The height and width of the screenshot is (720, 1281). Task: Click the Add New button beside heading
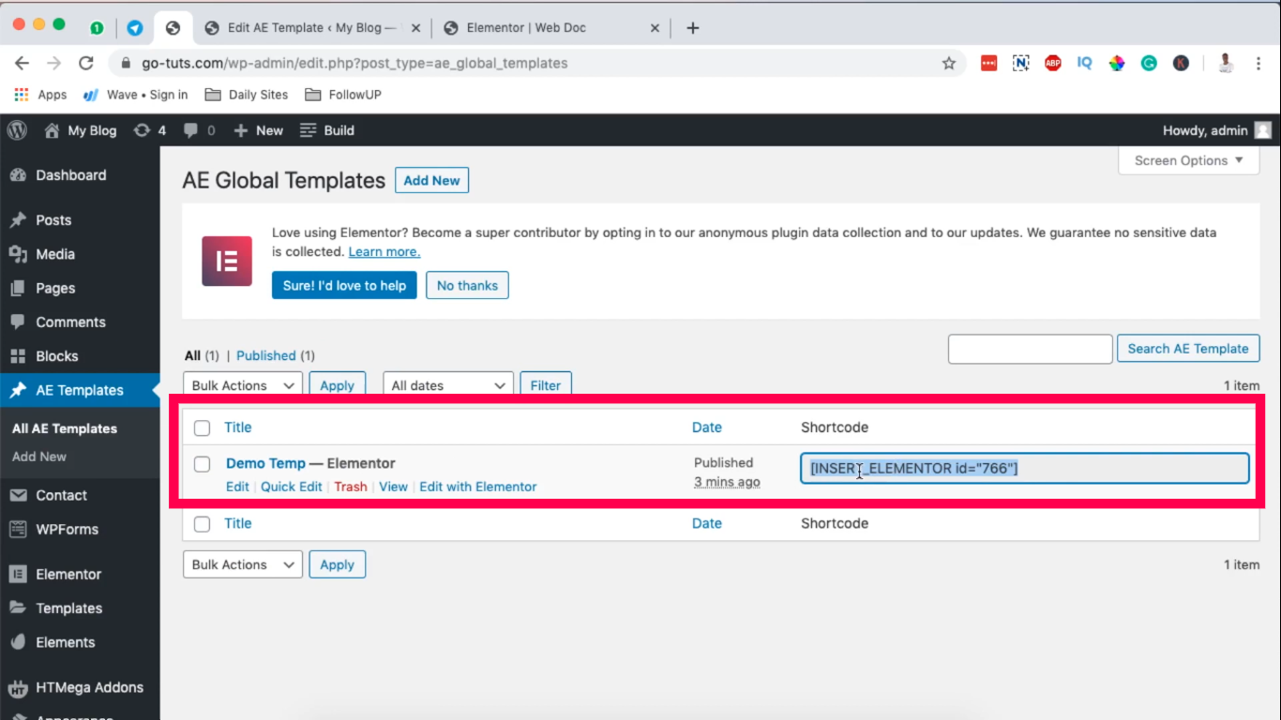(x=431, y=180)
